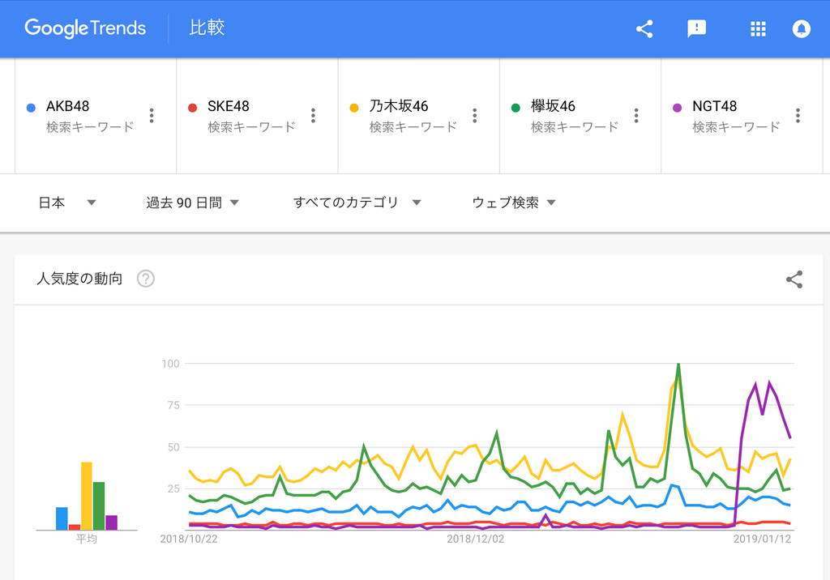Click the 75 y-axis label
Image resolution: width=830 pixels, height=580 pixels.
[x=173, y=405]
